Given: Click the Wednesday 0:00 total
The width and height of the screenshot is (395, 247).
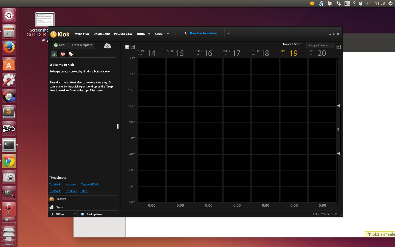Looking at the screenshot, I should (x=237, y=205).
